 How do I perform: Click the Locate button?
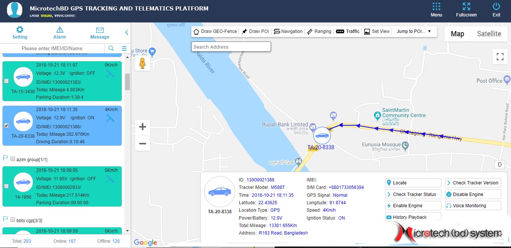[413, 183]
